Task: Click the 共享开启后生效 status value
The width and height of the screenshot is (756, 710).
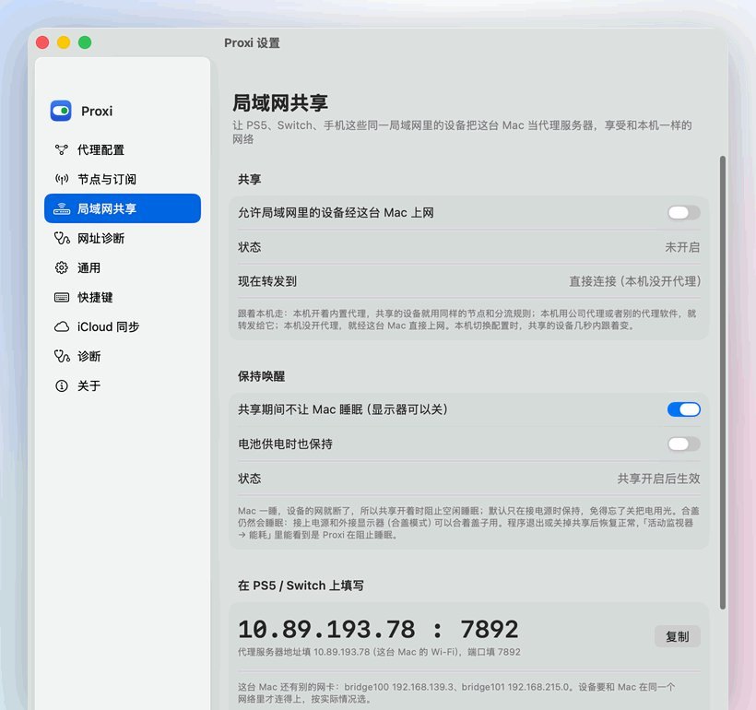Action: point(658,479)
